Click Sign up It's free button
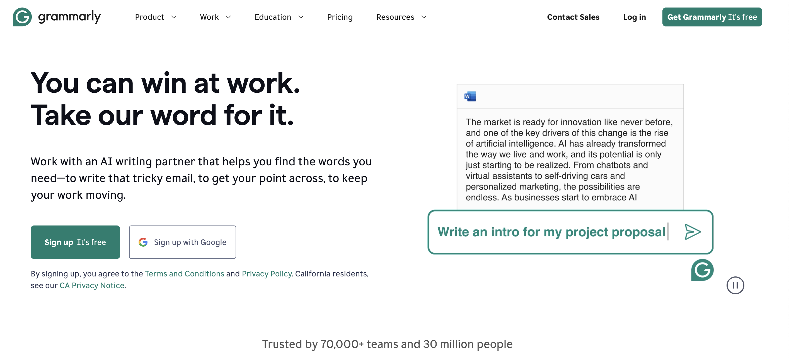The width and height of the screenshot is (789, 358). 75,242
